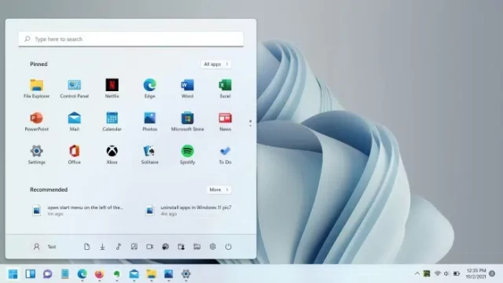Open recommended file 'uninstall apps in Windows 11'
Viewport: 503px width, 283px height.
tap(189, 211)
